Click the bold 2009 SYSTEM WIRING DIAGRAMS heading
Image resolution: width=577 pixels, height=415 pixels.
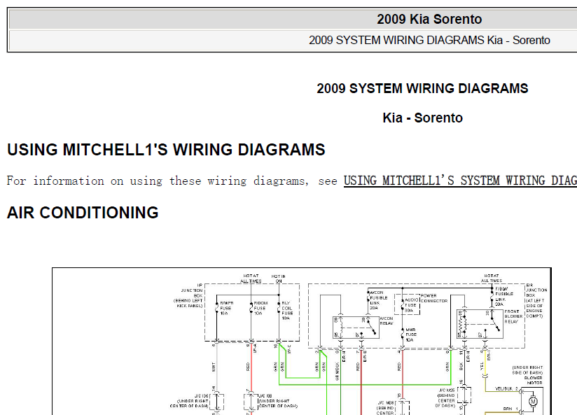422,88
